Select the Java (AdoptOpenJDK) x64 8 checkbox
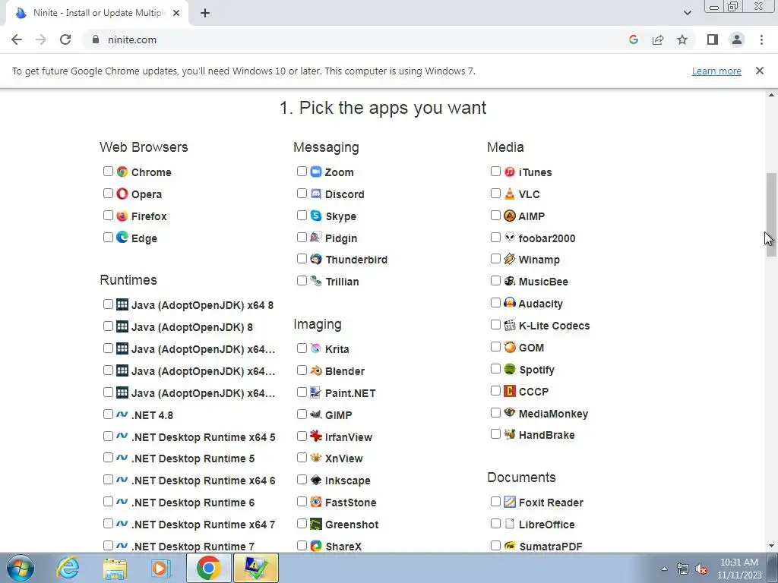This screenshot has height=583, width=778. coord(108,304)
